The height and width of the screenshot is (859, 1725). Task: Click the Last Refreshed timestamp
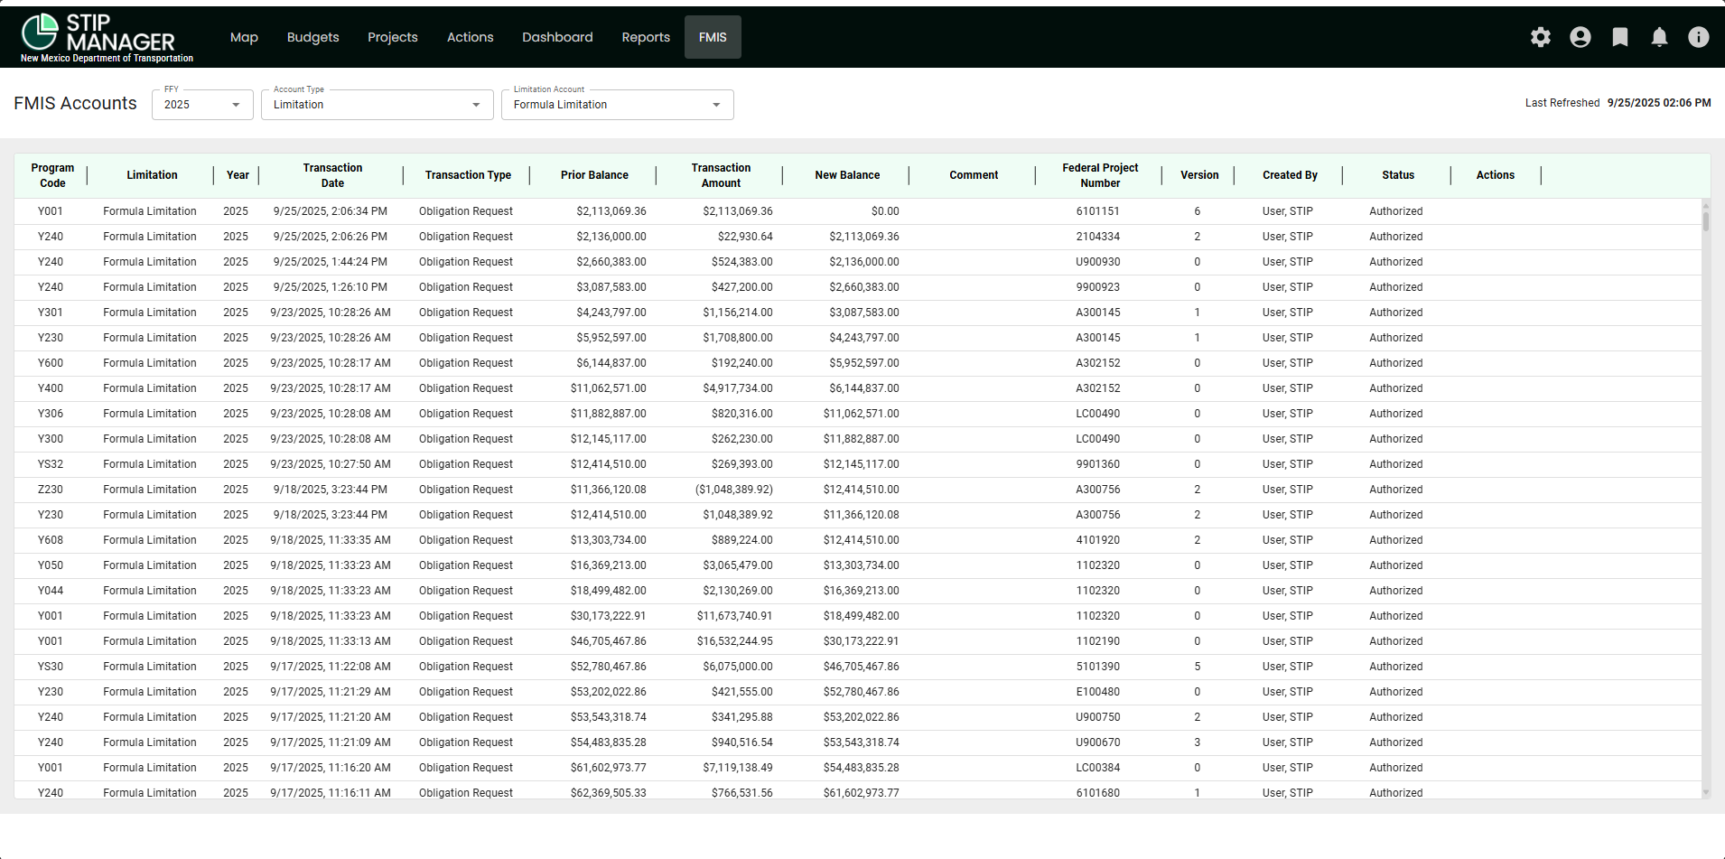(1659, 103)
